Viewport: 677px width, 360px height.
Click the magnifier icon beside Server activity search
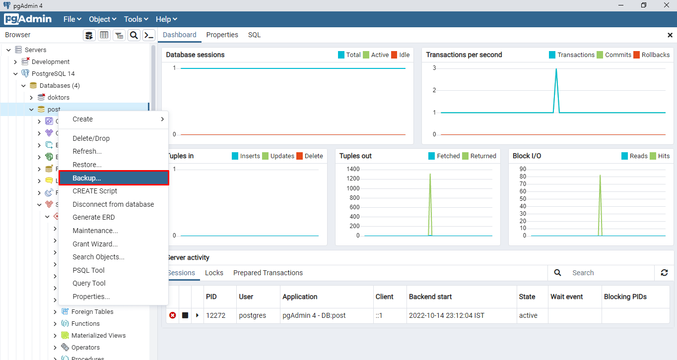point(557,273)
